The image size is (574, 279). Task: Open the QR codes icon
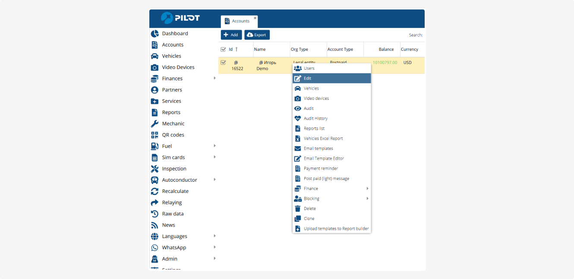tap(155, 135)
